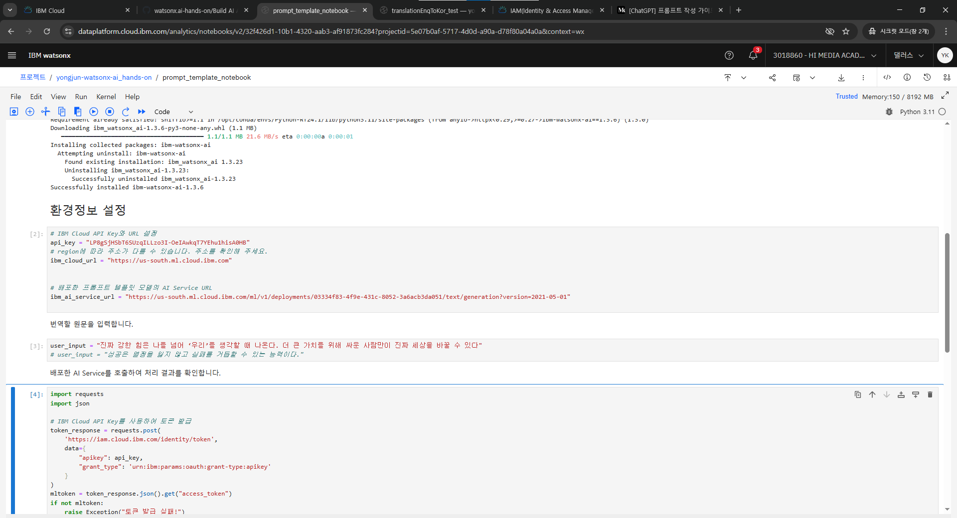957x518 pixels.
Task: Click the 시크릿 모드 incognito indicator
Action: tap(899, 31)
